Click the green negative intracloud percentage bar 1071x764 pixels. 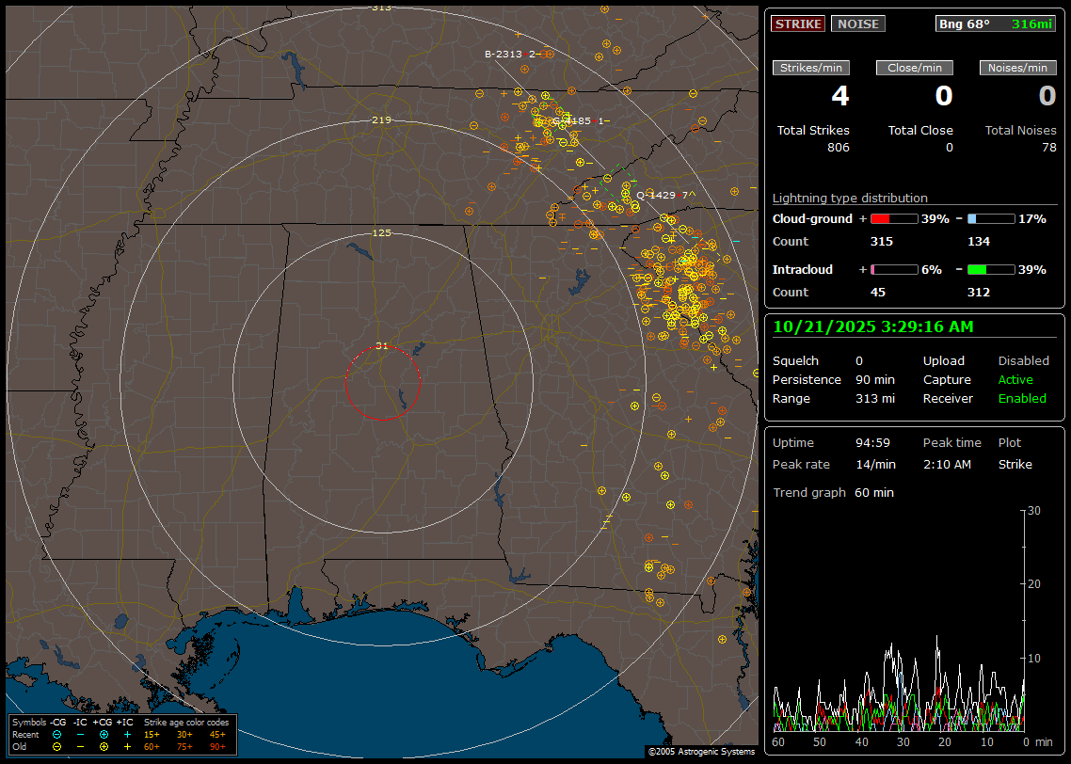(x=991, y=269)
